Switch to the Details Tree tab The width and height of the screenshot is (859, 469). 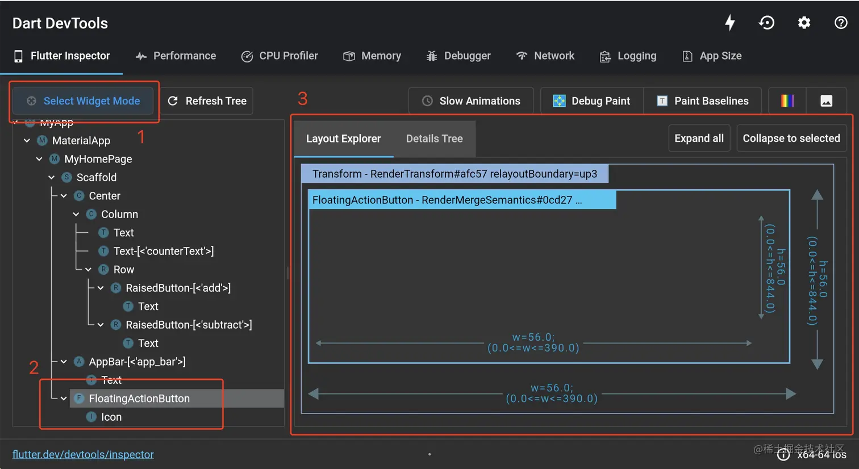pyautogui.click(x=435, y=139)
